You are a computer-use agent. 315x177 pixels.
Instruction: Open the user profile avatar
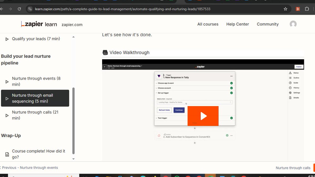293,24
